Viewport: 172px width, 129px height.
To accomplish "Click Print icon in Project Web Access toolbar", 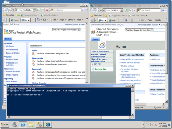I will pyautogui.click(x=55, y=20).
